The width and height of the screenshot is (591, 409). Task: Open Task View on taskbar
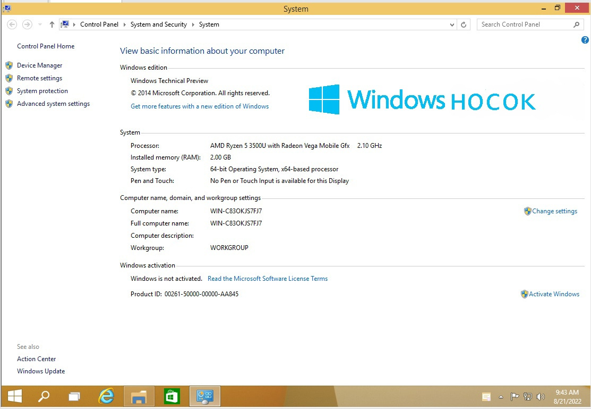[x=74, y=396]
